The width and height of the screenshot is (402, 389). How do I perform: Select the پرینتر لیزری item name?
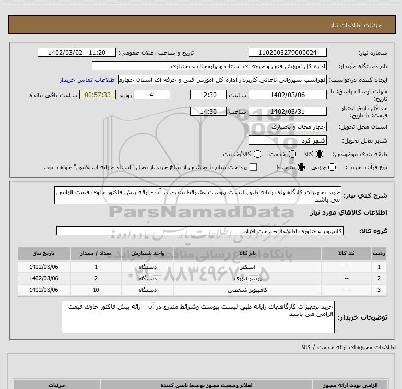247,278
